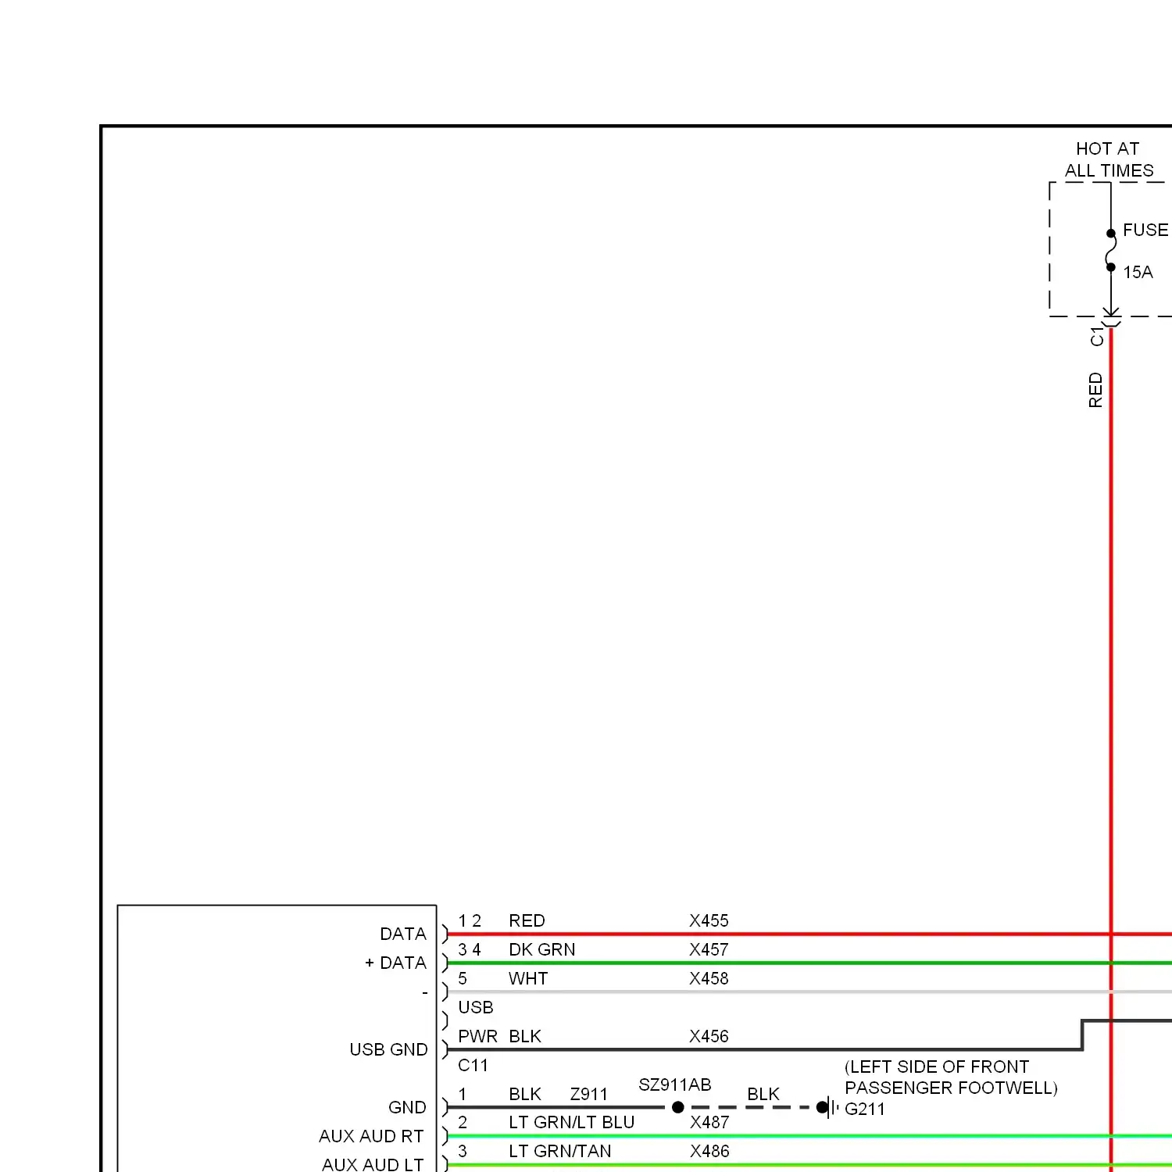The image size is (1172, 1172).
Task: Click the WHT wire color label
Action: coord(528,978)
